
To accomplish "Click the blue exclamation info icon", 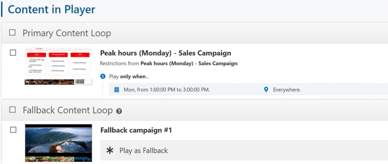I will (x=103, y=77).
